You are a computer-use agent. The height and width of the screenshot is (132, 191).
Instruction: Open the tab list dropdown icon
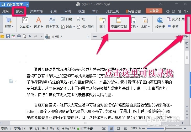[x=186, y=36]
